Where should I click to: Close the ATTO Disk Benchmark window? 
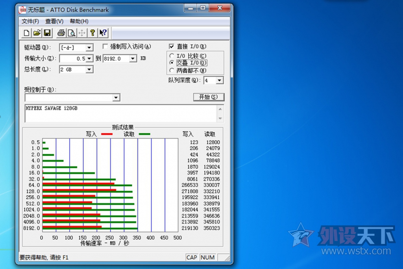pos(220,8)
